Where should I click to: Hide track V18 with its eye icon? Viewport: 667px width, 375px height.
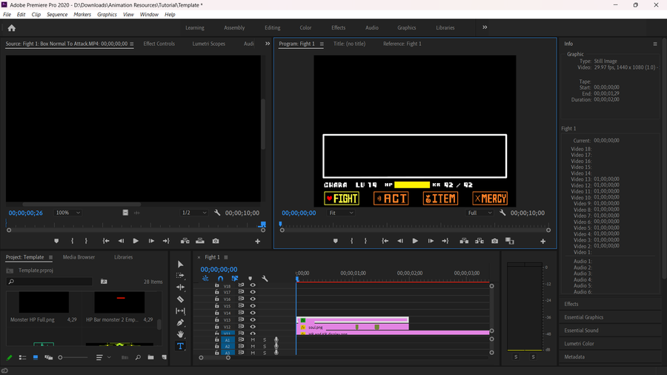[x=252, y=285]
